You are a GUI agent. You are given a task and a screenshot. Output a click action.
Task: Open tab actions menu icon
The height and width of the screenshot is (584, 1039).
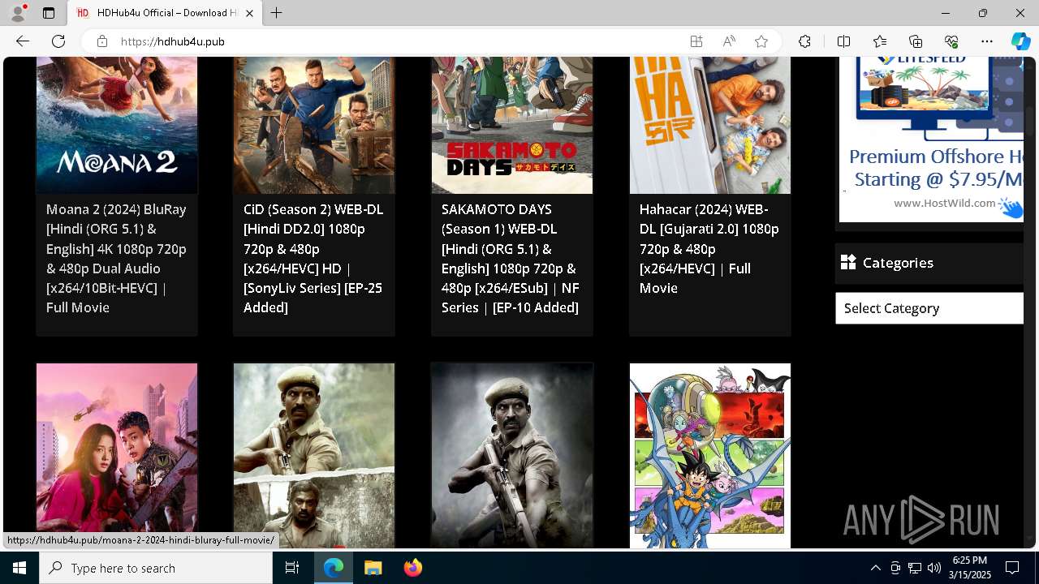pos(49,13)
